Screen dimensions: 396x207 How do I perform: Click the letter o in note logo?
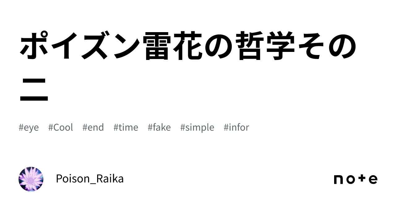(351, 180)
